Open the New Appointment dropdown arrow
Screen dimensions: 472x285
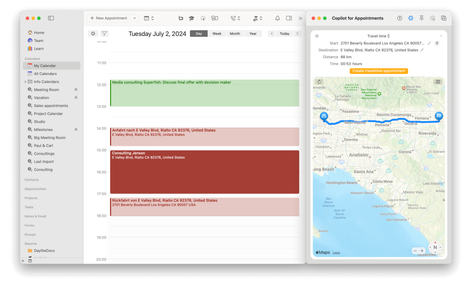(x=134, y=18)
